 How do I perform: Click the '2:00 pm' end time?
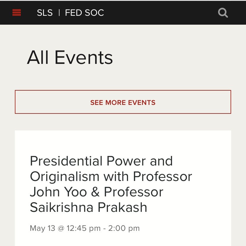pos(124,228)
